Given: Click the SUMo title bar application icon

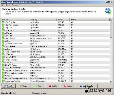Looking at the screenshot, I should 2,2.
